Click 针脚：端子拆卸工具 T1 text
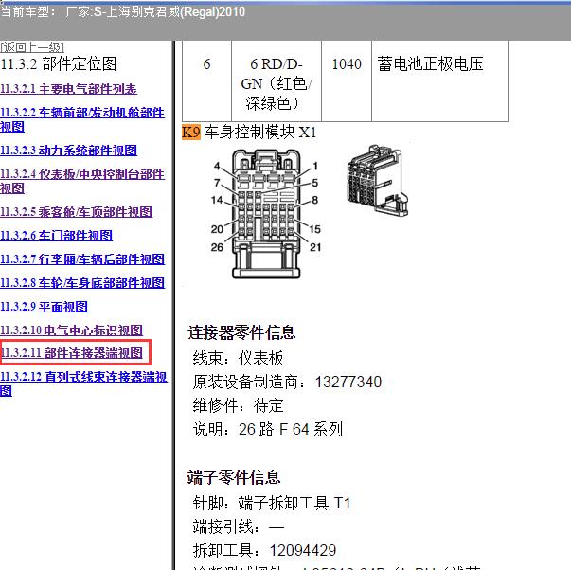This screenshot has width=571, height=570. 272,503
